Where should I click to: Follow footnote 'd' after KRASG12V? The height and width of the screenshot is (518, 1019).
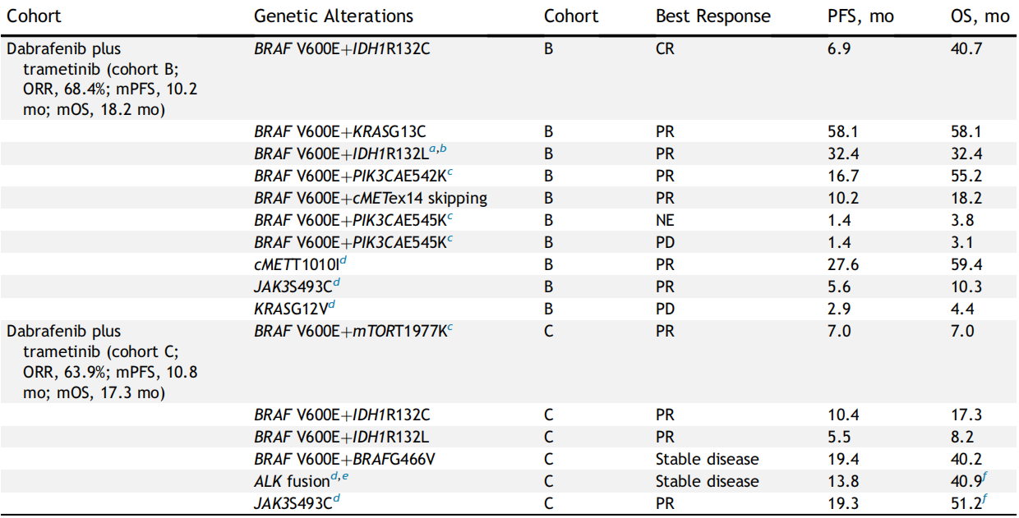click(x=331, y=305)
